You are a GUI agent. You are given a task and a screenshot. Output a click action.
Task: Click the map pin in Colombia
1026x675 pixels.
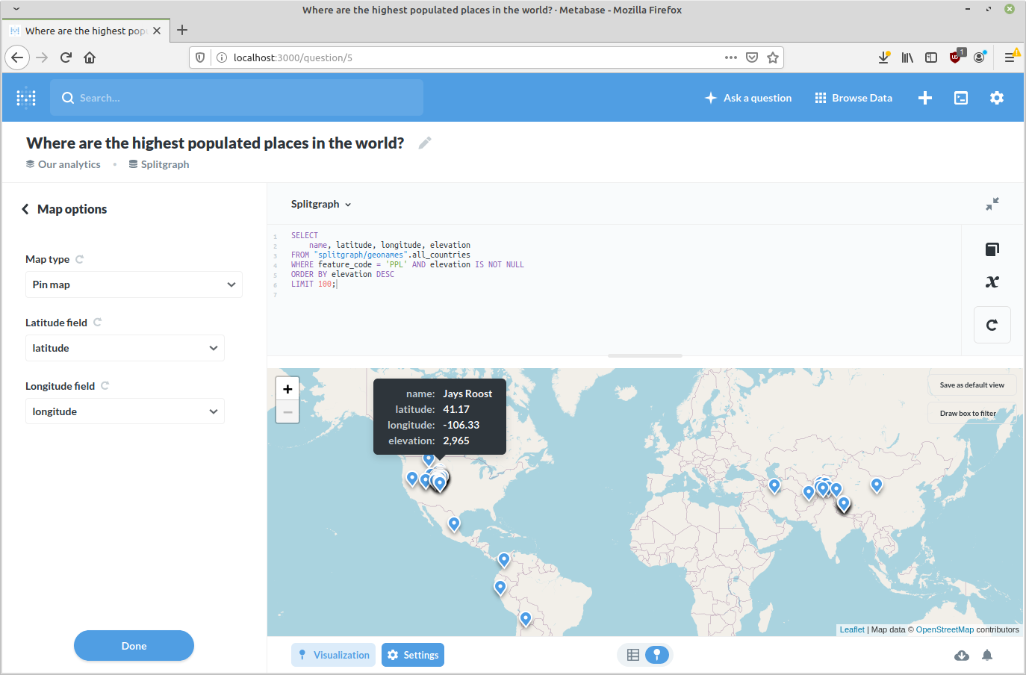[504, 560]
